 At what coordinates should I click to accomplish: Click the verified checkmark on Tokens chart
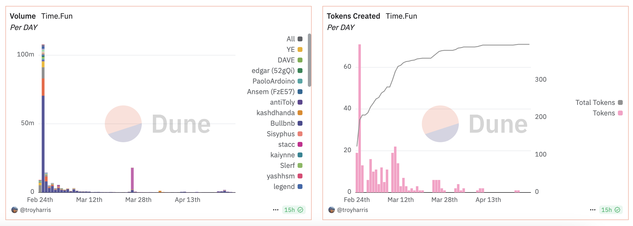[x=617, y=210]
